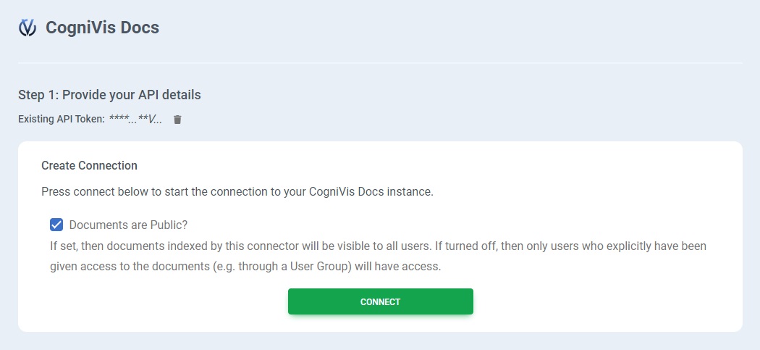Uncheck the Documents are Public checkbox

point(56,225)
